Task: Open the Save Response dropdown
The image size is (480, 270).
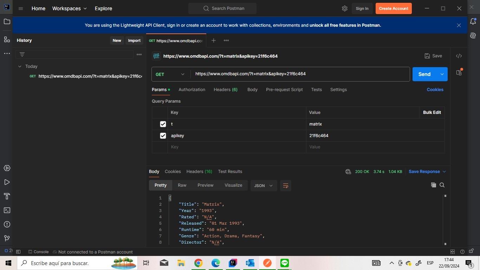Action: coord(427,172)
